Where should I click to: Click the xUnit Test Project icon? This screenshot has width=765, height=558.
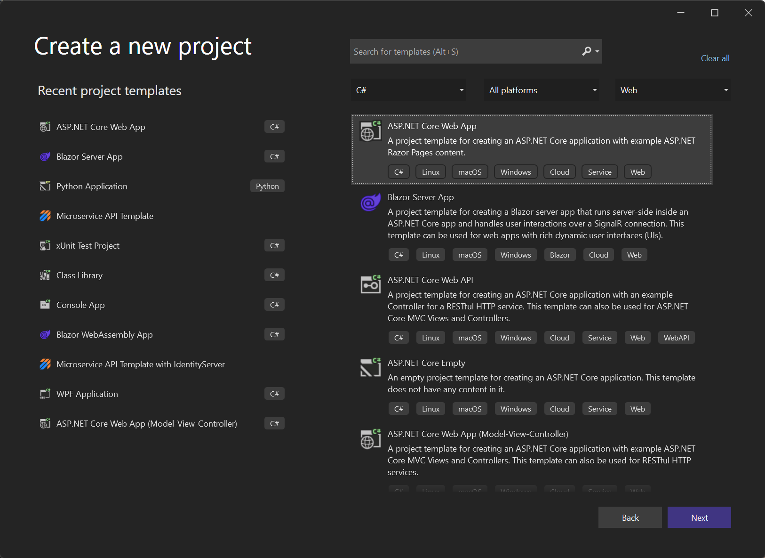tap(45, 245)
